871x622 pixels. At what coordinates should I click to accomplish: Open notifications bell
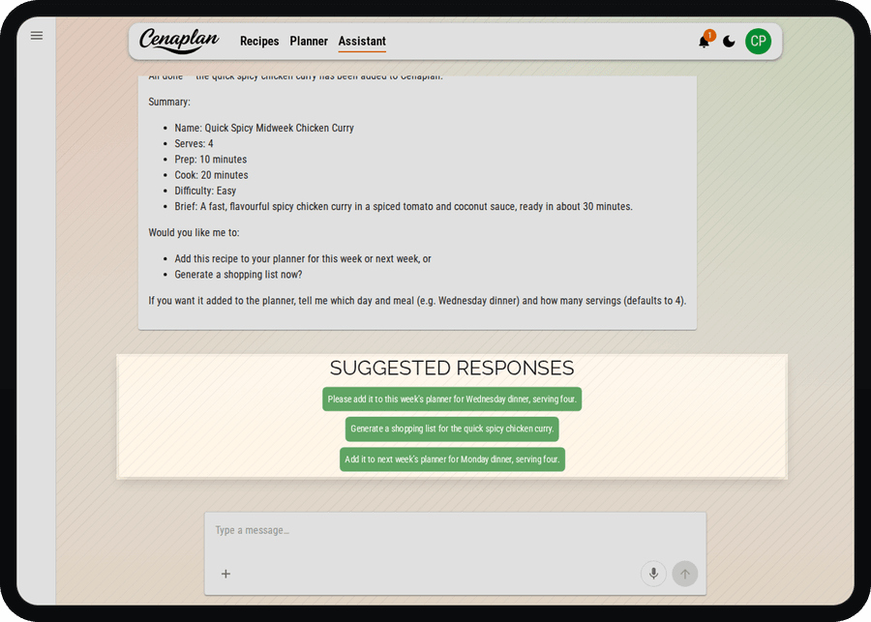coord(705,41)
